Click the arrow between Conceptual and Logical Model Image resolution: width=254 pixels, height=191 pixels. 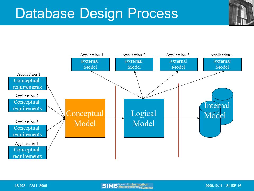click(x=115, y=118)
